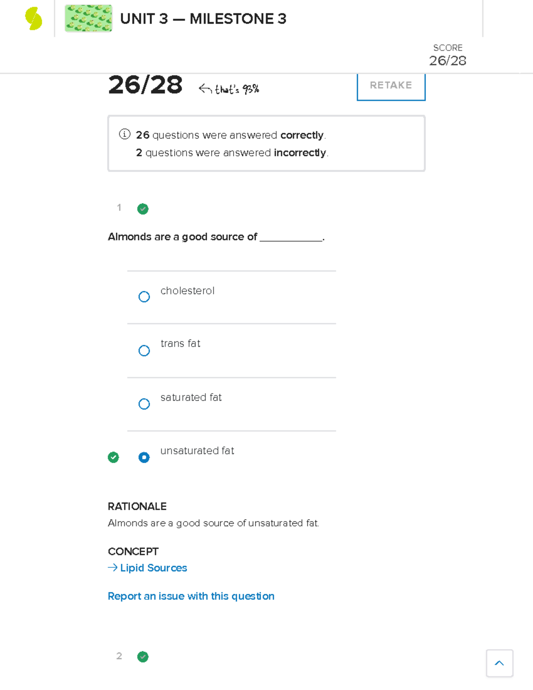Click Report an issue with this question
This screenshot has height=690, width=533.
pyautogui.click(x=191, y=596)
